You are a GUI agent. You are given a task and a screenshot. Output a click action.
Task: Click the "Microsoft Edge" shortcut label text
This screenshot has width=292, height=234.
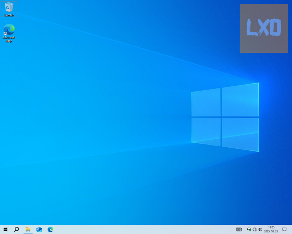(x=9, y=39)
